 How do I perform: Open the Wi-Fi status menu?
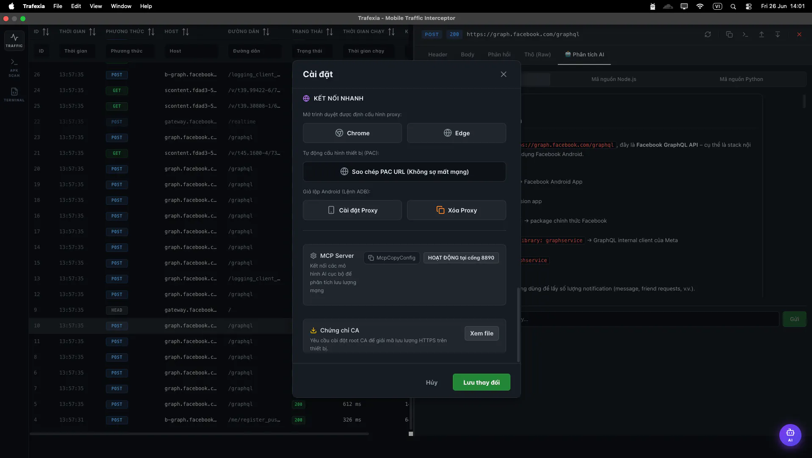[700, 6]
